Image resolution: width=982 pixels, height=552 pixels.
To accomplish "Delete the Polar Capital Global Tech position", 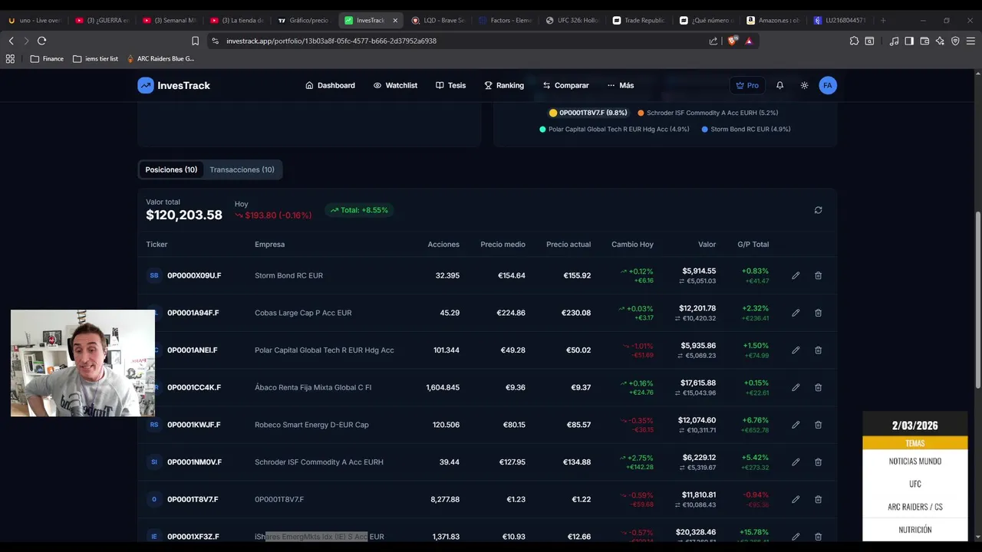I will [818, 350].
